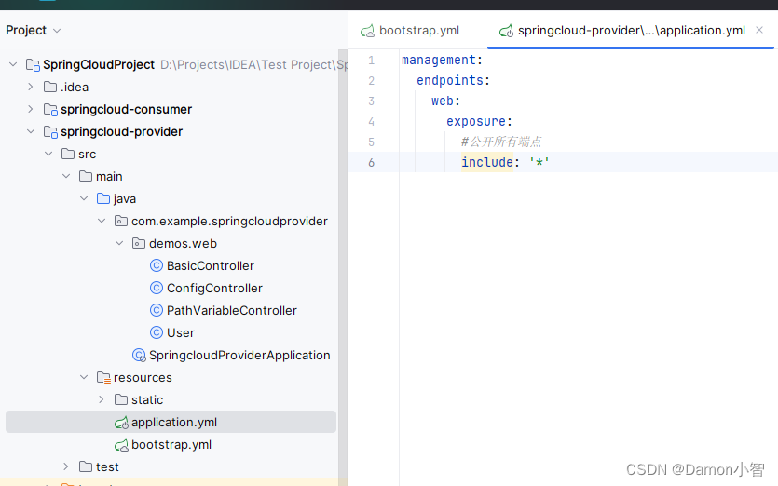Close the application.yml editor tab
This screenshot has width=778, height=486.
pos(759,30)
